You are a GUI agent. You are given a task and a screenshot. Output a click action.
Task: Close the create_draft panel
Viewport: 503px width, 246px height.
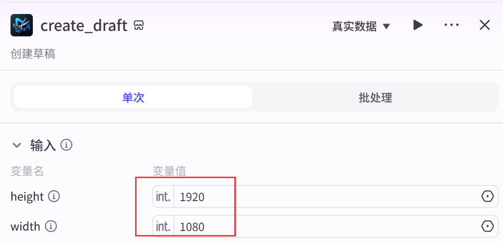click(x=485, y=25)
